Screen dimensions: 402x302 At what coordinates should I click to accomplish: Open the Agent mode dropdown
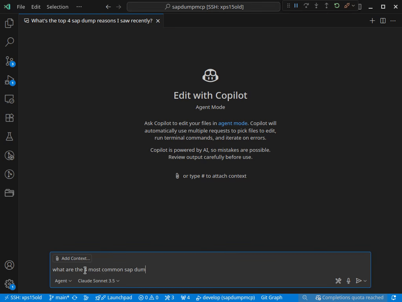point(63,281)
